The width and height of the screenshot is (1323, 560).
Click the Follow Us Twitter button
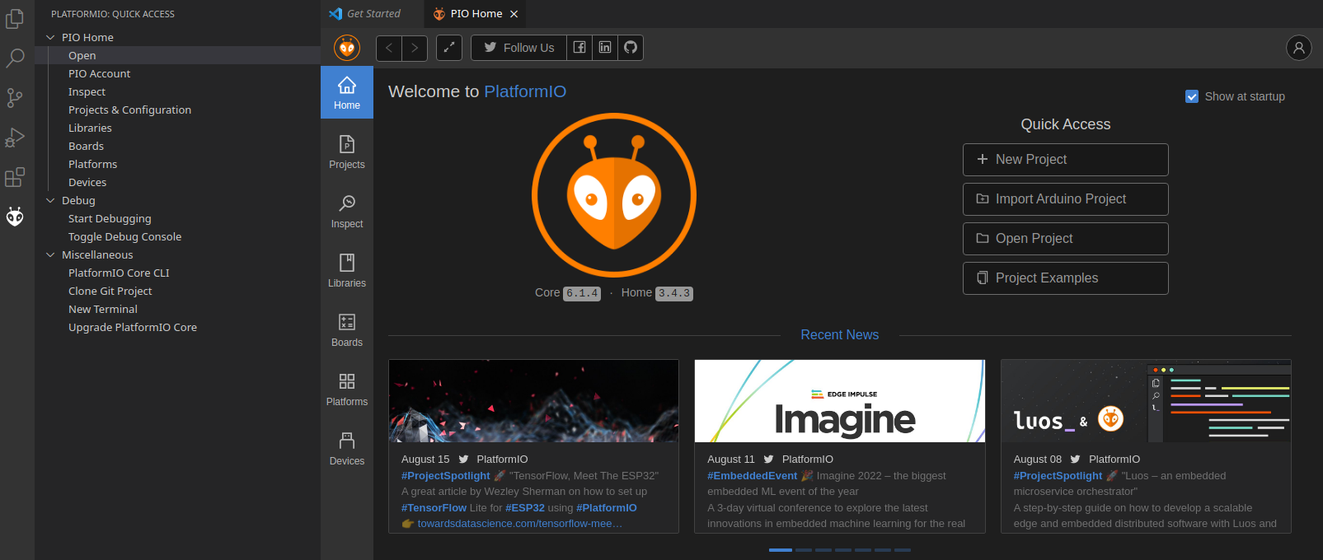(x=518, y=48)
